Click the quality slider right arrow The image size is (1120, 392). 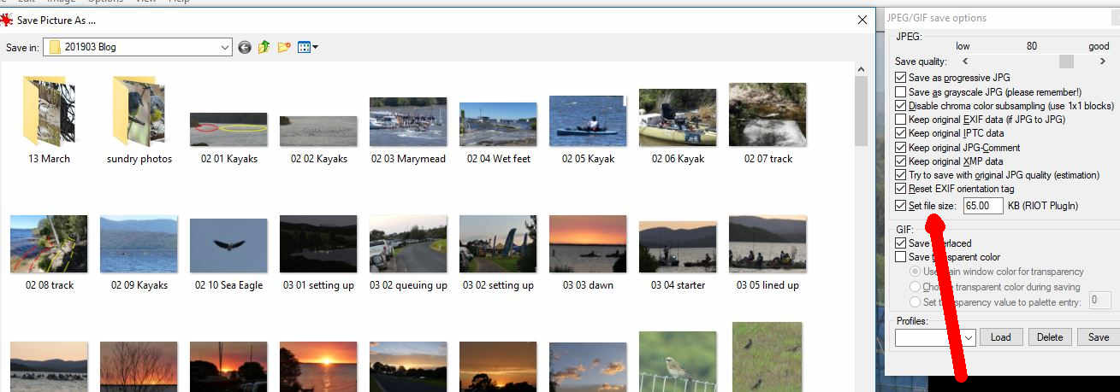(1102, 61)
